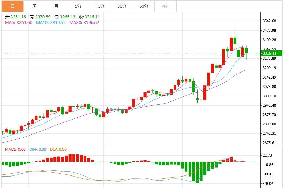Screen dimensions: 284x188
Task: Show the 60分 timeframe chart
Action: pyautogui.click(x=143, y=6)
